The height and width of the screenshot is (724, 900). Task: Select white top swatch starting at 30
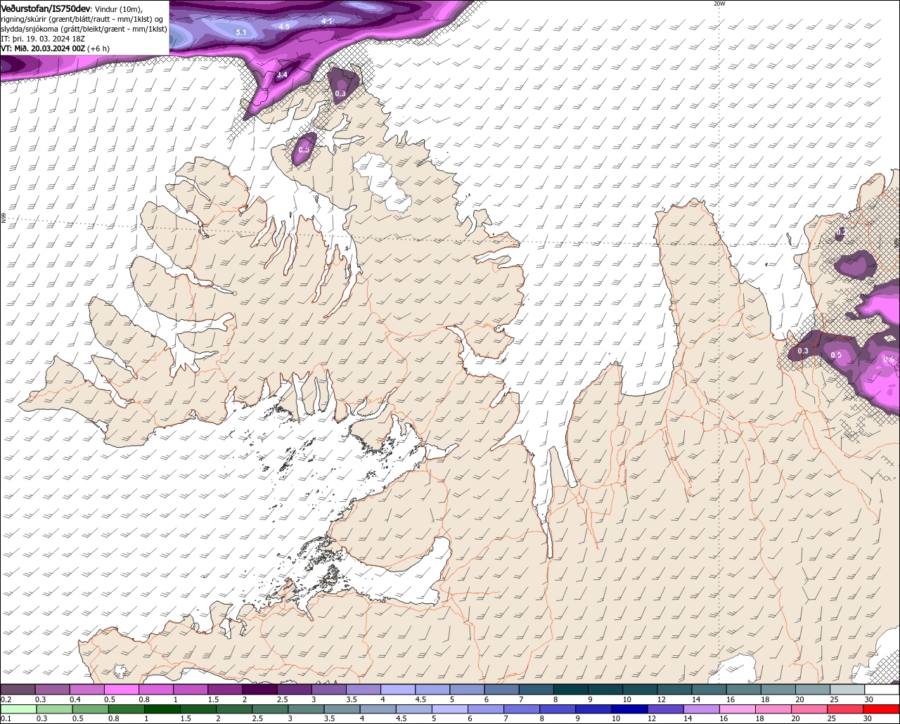click(882, 690)
